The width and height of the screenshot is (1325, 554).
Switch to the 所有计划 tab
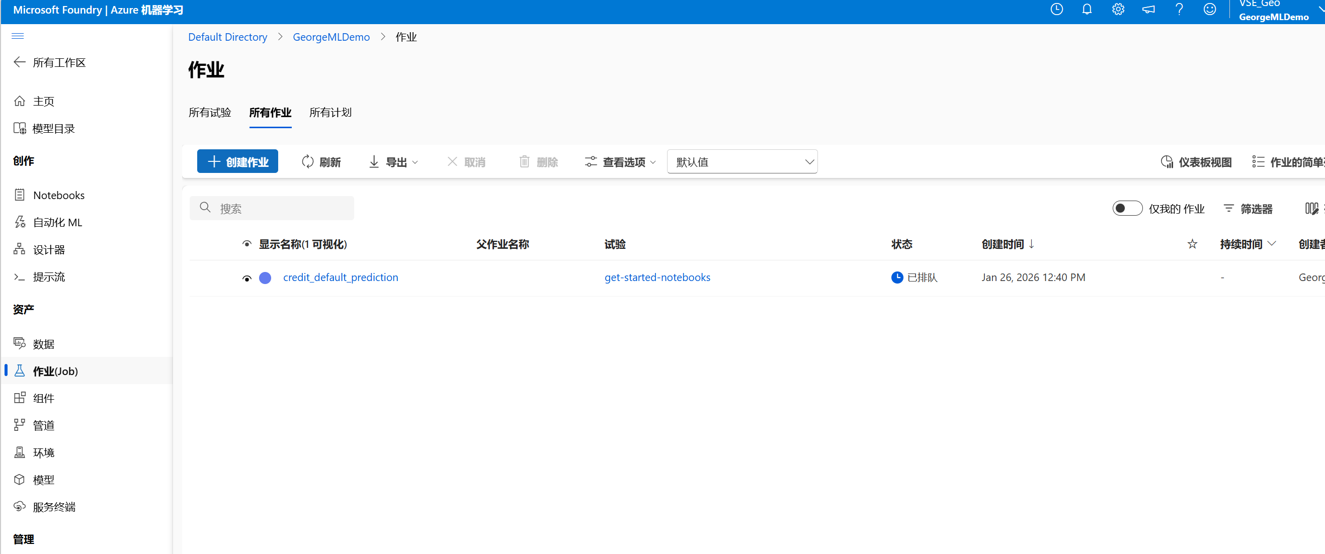[x=330, y=113]
